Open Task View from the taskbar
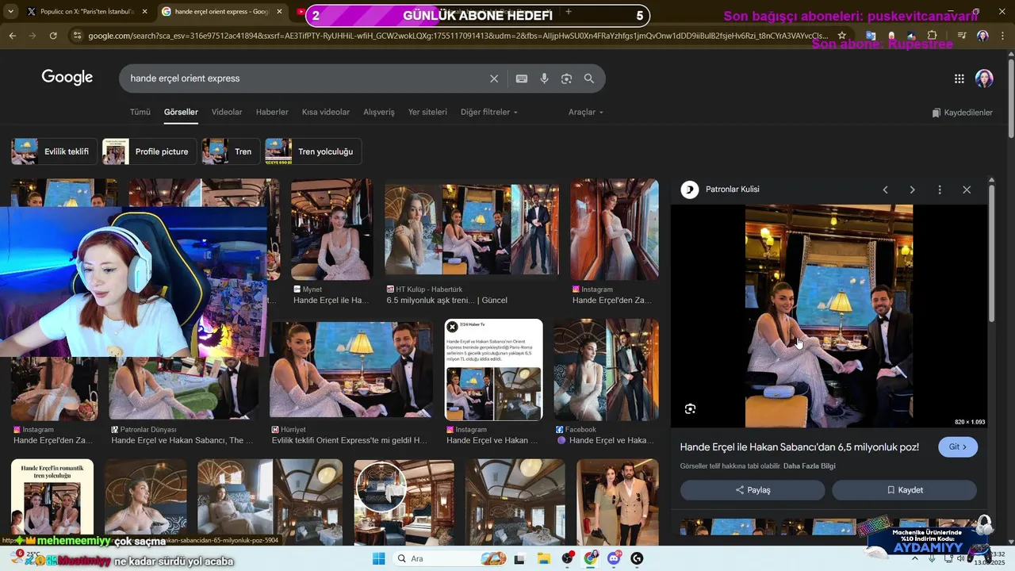 tap(519, 558)
